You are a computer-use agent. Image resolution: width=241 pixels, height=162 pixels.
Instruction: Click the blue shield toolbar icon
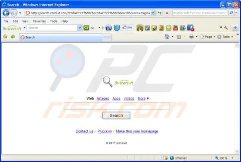point(117,28)
